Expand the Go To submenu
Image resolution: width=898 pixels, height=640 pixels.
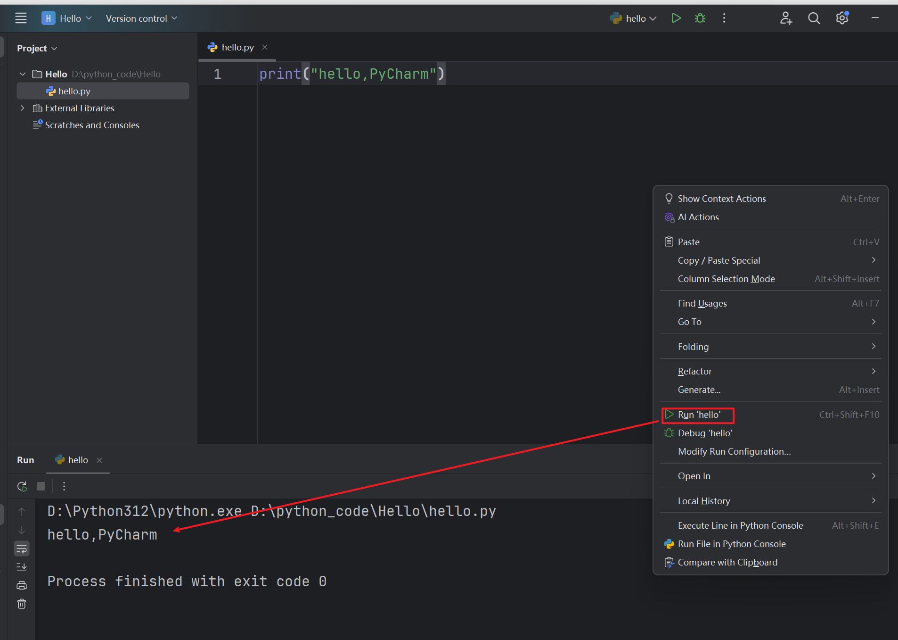click(771, 322)
